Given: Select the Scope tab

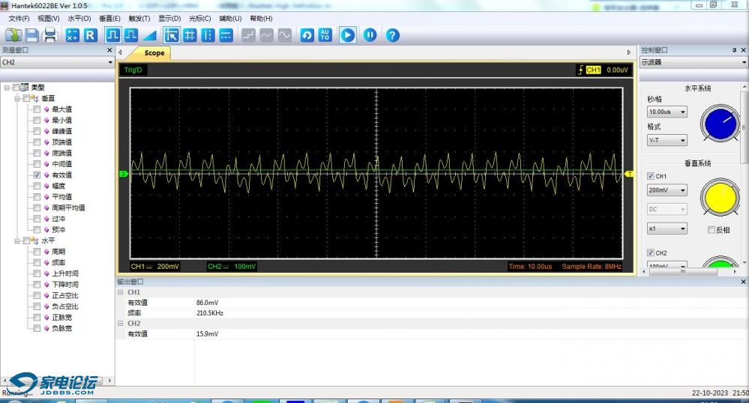Looking at the screenshot, I should (154, 53).
